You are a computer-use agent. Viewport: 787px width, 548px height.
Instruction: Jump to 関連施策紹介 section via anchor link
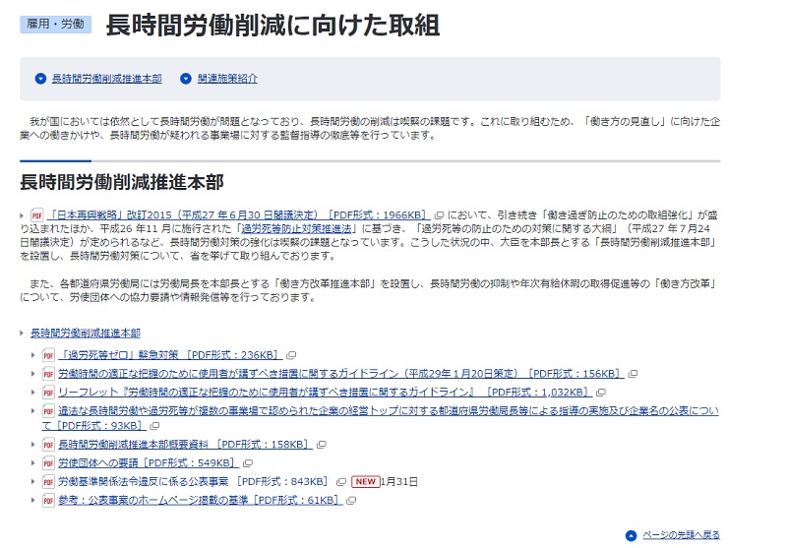click(x=227, y=79)
